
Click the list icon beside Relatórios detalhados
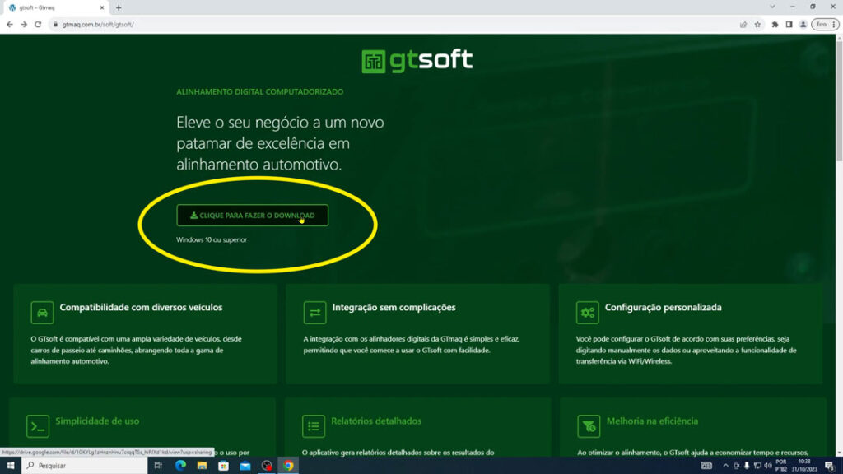tap(314, 426)
